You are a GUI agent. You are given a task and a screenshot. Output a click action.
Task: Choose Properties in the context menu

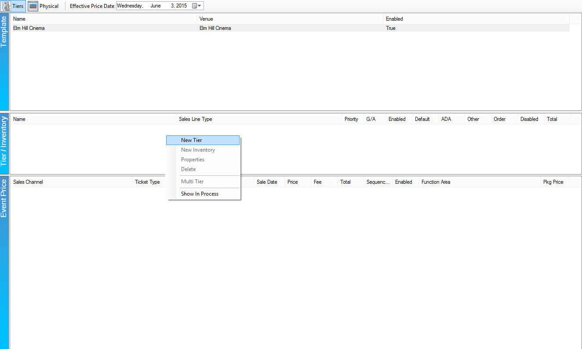click(x=203, y=160)
